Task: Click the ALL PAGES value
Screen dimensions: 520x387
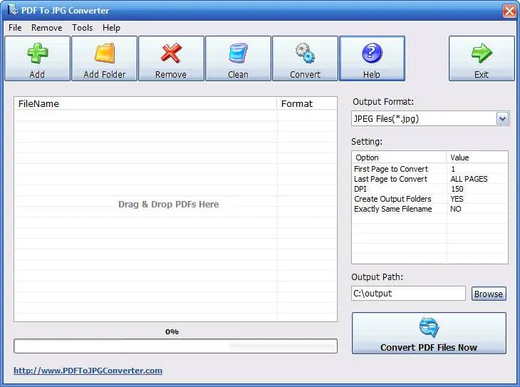Action: click(469, 179)
